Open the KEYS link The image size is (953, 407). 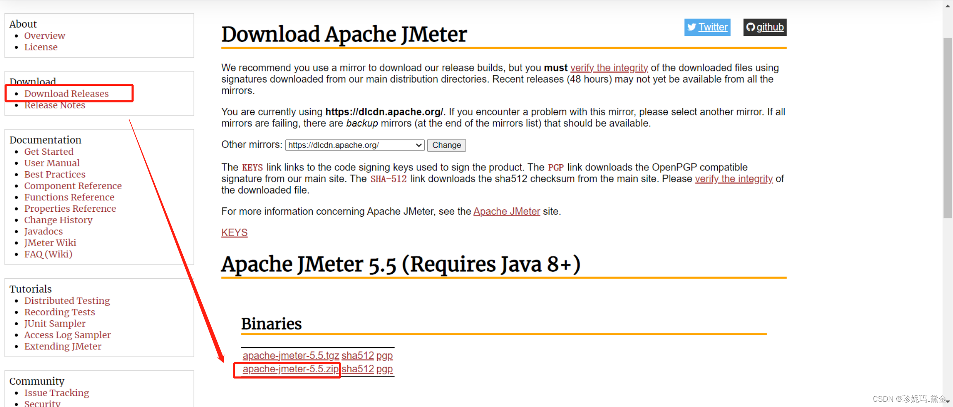(x=234, y=233)
